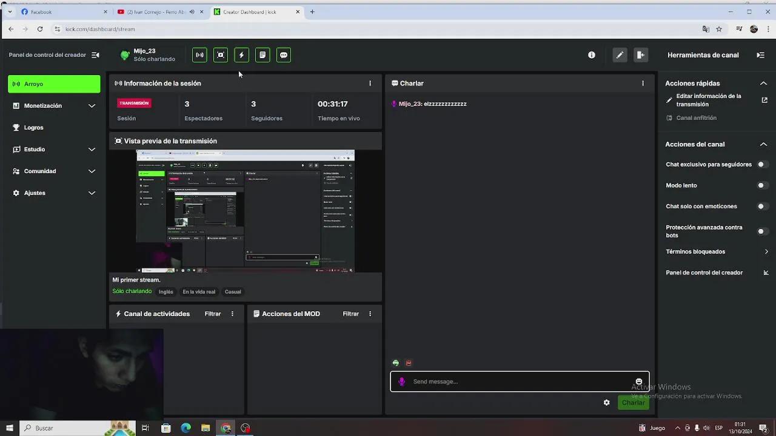Click the pencil edit layout icon
The image size is (776, 436).
[x=620, y=55]
